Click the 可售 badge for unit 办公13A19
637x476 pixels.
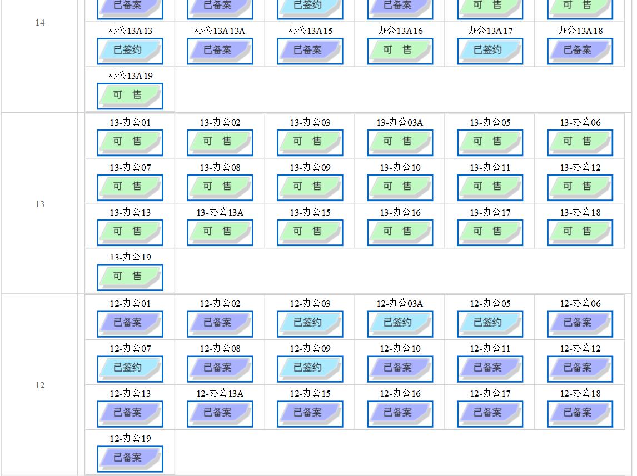coord(130,96)
